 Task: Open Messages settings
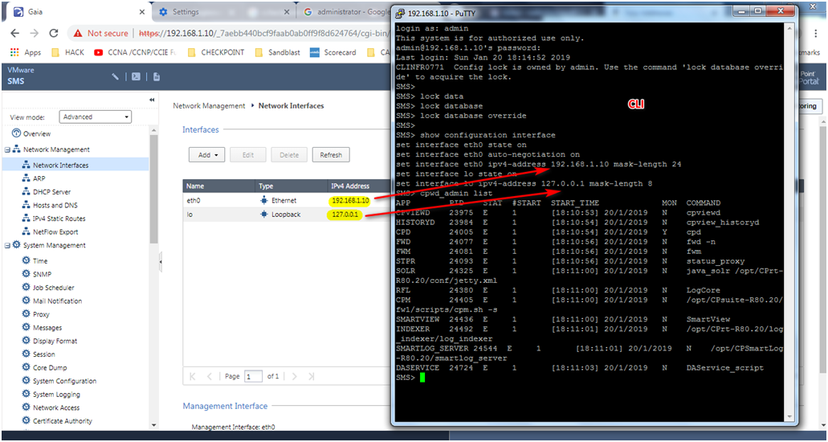[x=47, y=328]
